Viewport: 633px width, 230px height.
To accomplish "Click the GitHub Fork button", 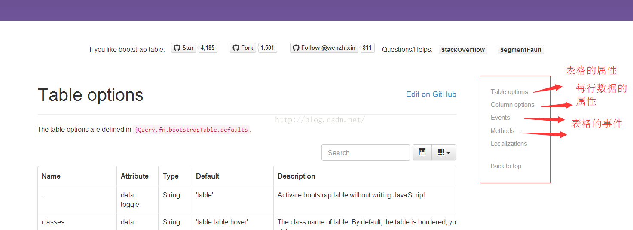I will click(243, 48).
